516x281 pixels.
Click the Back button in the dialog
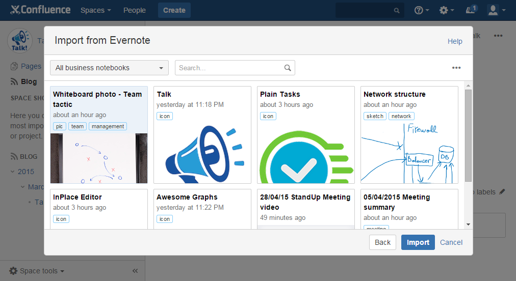(382, 242)
